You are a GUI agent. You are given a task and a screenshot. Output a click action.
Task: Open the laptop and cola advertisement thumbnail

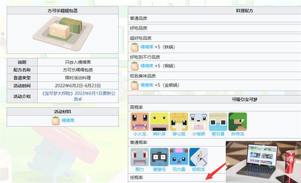coord(263,162)
